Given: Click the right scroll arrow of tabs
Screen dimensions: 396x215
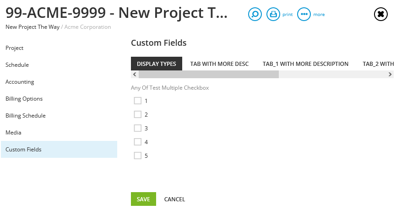Looking at the screenshot, I should (390, 74).
